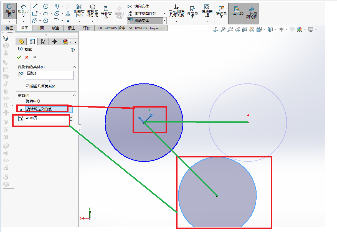
Task: Click Move Entities (移动实体) button
Action: (145, 21)
